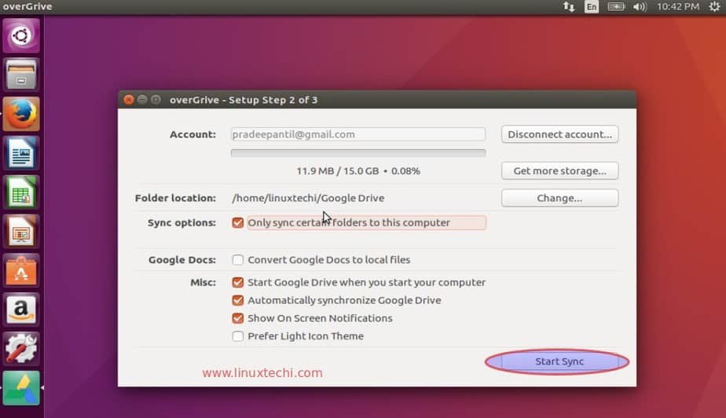Change the Google Drive folder location
The height and width of the screenshot is (418, 726).
[559, 198]
